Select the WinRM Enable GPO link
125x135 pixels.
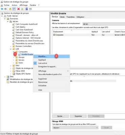[x=27, y=55]
